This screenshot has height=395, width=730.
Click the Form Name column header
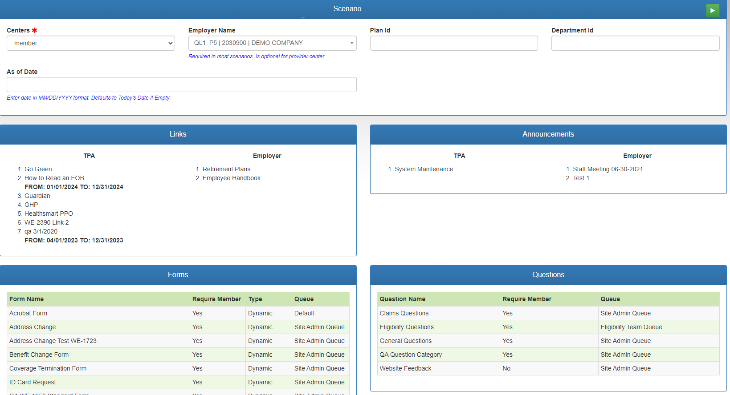tap(26, 299)
